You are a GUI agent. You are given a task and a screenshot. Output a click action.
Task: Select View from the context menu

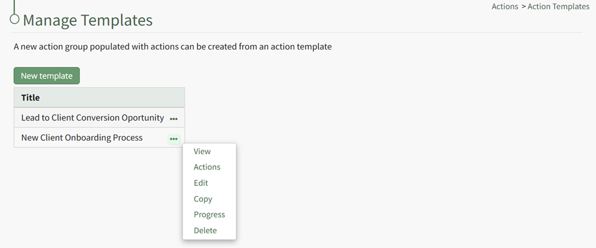tap(202, 151)
